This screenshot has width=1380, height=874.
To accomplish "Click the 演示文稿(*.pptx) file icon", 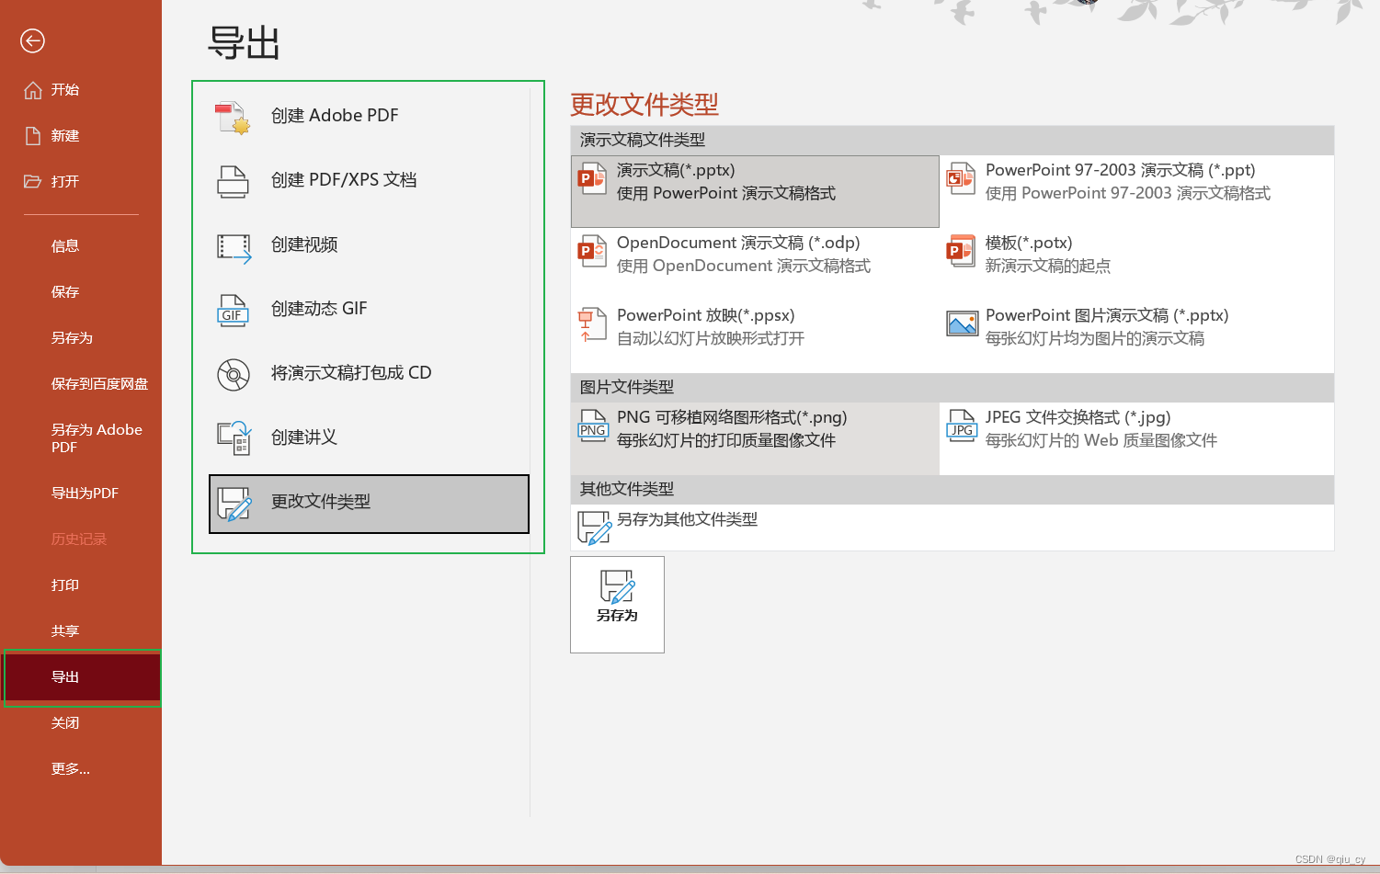I will (591, 179).
